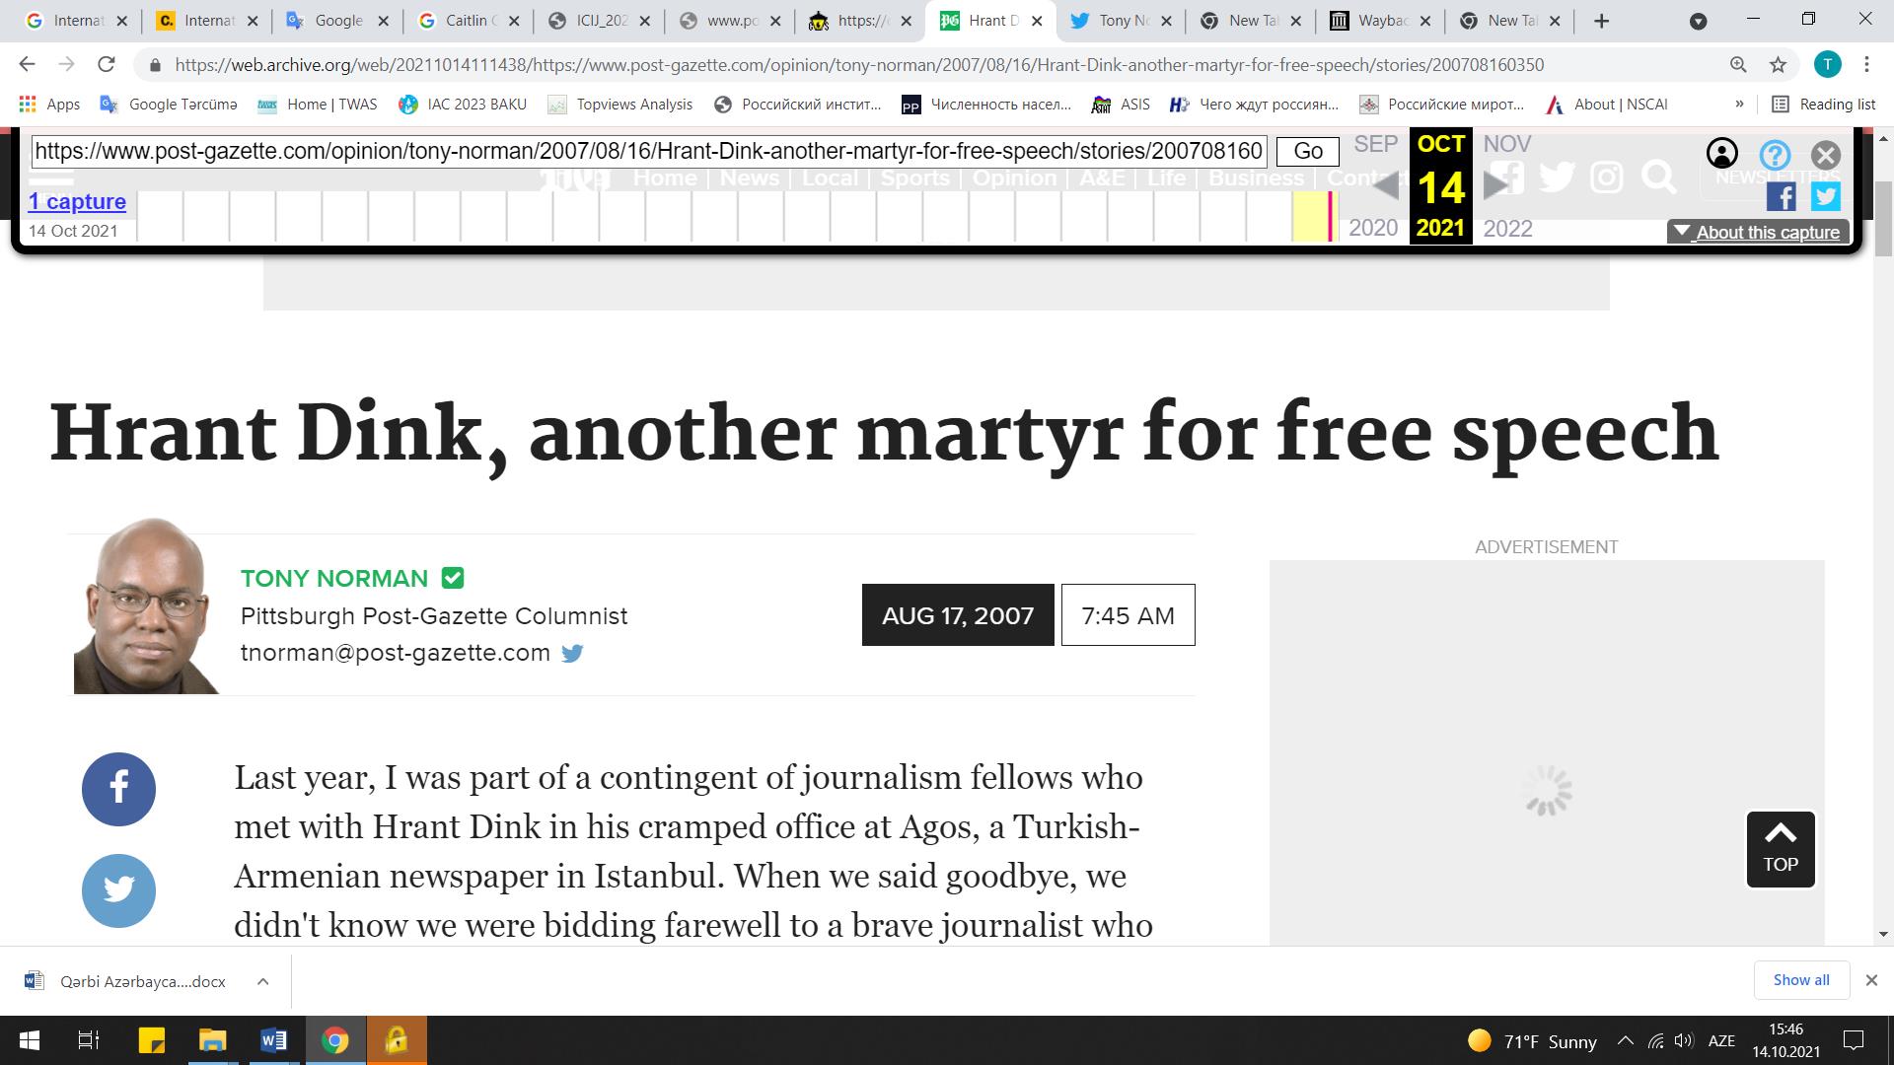Image resolution: width=1894 pixels, height=1065 pixels.
Task: Open the 71°F Sunny weather widget
Action: click(x=1532, y=1041)
